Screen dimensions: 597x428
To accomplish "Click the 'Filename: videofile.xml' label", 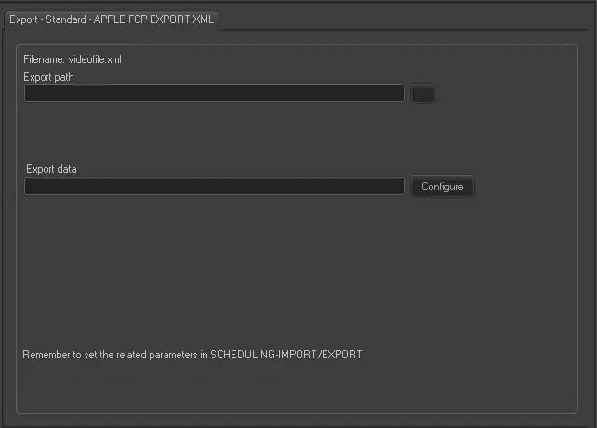I will click(x=73, y=59).
